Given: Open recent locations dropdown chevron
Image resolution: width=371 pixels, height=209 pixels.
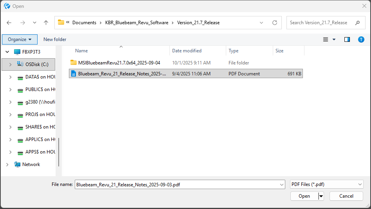Looking at the screenshot, I should point(34,23).
